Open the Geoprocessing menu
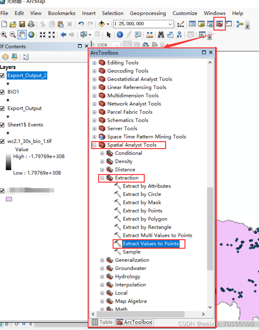Screen dimensions: 259x330 click(148, 13)
